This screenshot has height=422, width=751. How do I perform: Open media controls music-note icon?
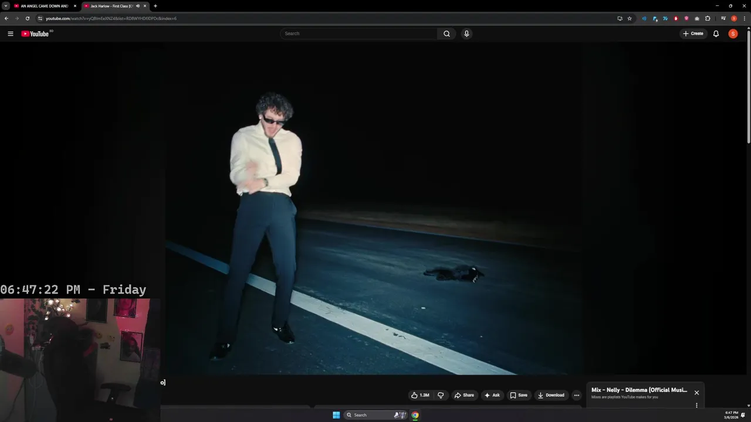pyautogui.click(x=723, y=18)
